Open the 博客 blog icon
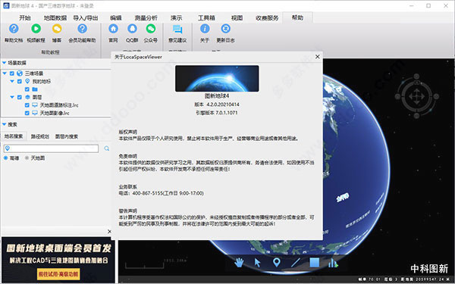Viewport: 455px width, 284px height. (57, 29)
